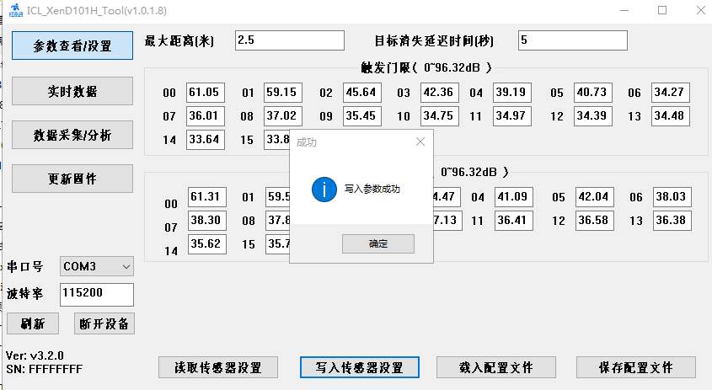Click the 目标消失延迟时间 field showing 5

572,40
